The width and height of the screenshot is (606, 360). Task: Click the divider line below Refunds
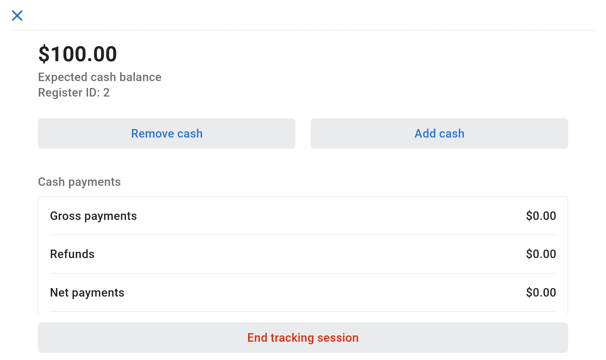click(x=303, y=273)
